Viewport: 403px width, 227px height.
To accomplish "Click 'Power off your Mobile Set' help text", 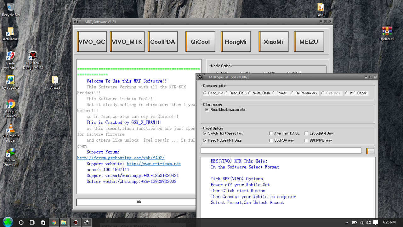I will coord(240,185).
